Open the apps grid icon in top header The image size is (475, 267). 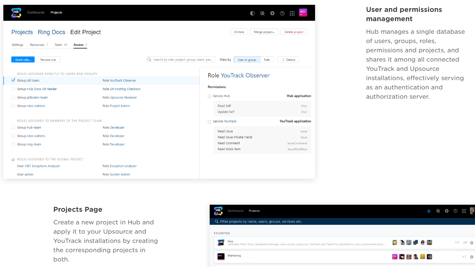pyautogui.click(x=292, y=13)
